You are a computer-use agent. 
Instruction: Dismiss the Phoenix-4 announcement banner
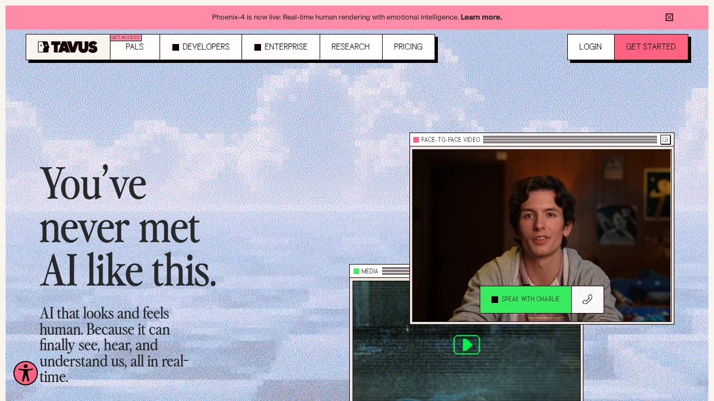[669, 17]
